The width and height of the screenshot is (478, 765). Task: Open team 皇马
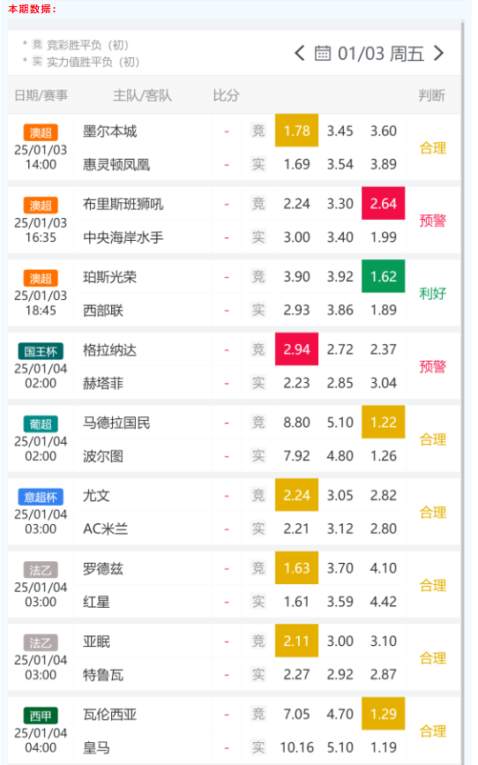click(x=96, y=747)
